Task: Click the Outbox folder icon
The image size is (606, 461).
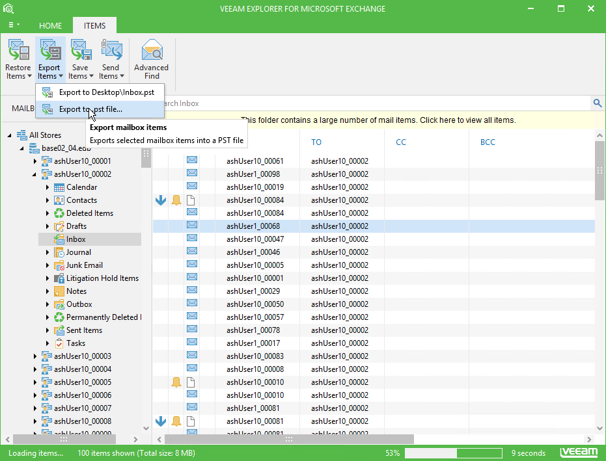Action: click(x=59, y=304)
